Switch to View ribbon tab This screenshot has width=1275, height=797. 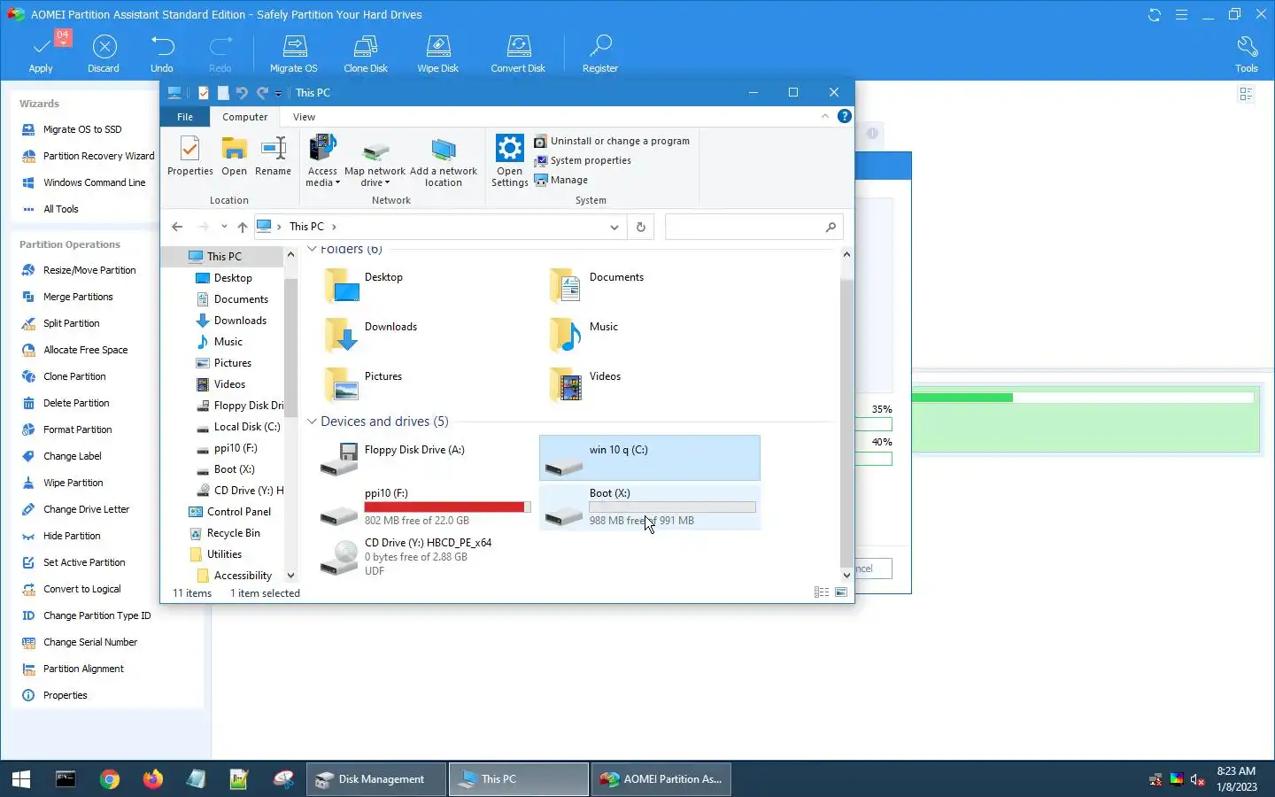tap(304, 117)
